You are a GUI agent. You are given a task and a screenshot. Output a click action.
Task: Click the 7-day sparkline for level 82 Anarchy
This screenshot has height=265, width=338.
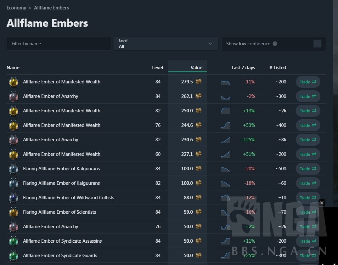pyautogui.click(x=225, y=140)
